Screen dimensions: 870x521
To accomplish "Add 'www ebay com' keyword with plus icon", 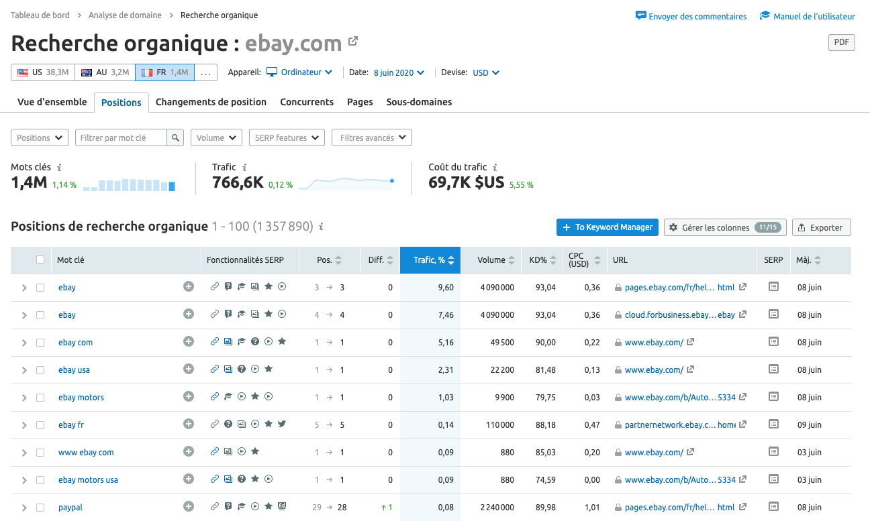I will click(x=189, y=451).
